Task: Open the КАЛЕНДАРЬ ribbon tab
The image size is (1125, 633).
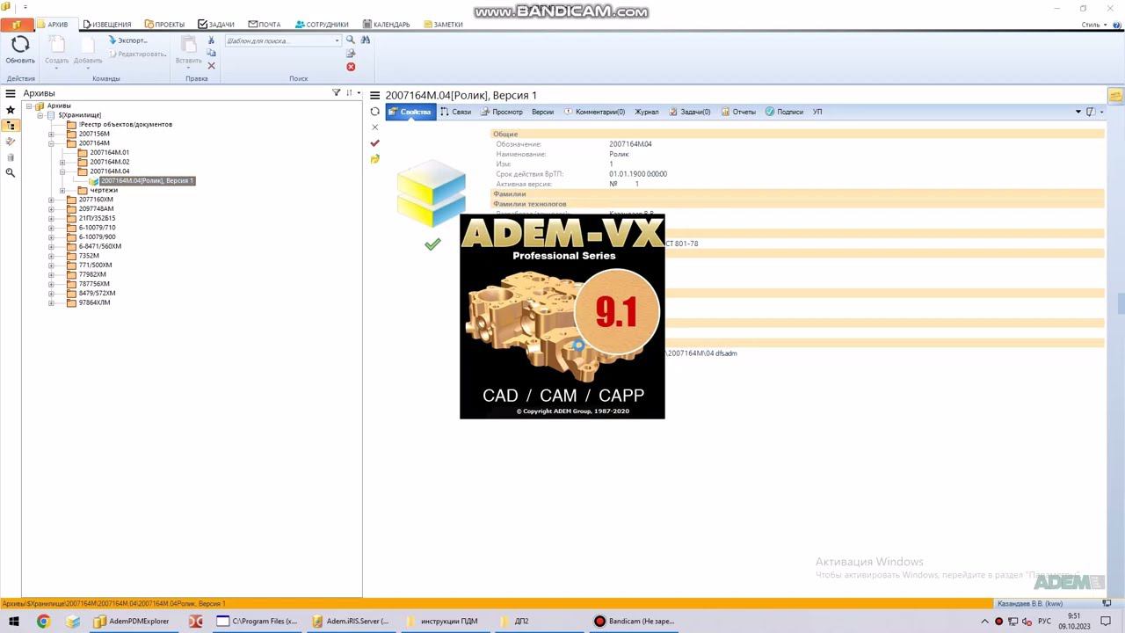Action: 387,25
